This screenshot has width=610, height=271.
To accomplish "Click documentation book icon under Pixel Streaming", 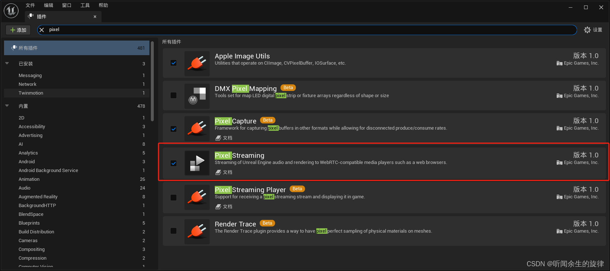I will pyautogui.click(x=218, y=172).
